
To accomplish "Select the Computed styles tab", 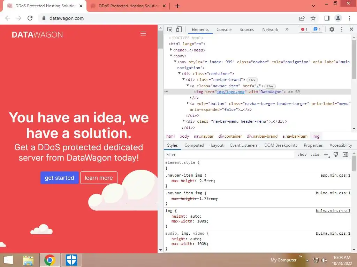I will (194, 145).
